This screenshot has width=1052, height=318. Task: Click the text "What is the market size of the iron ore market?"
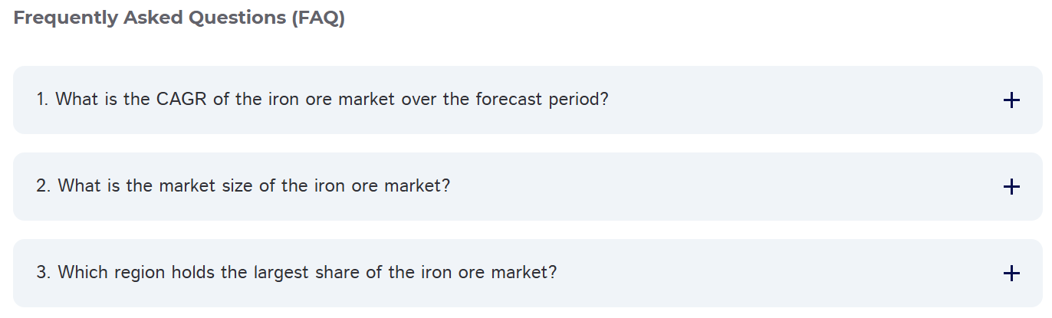coord(254,186)
